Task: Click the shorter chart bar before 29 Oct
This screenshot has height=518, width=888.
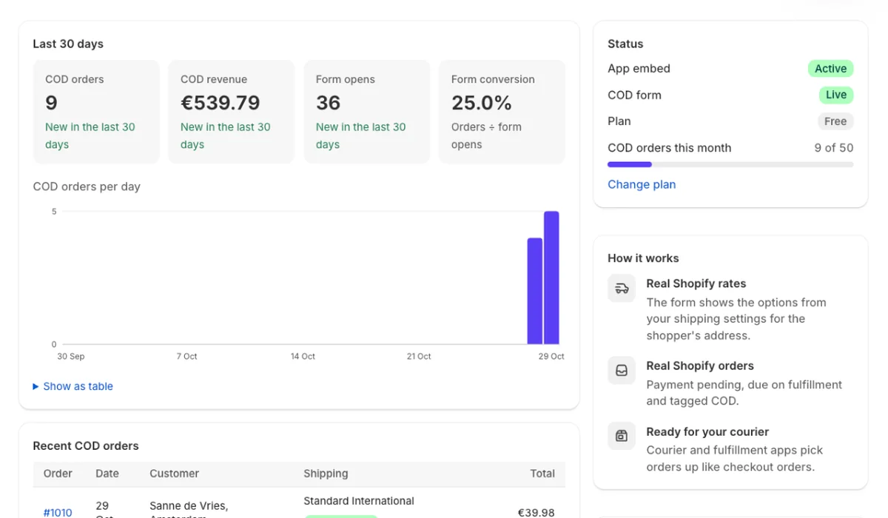Action: (x=534, y=291)
